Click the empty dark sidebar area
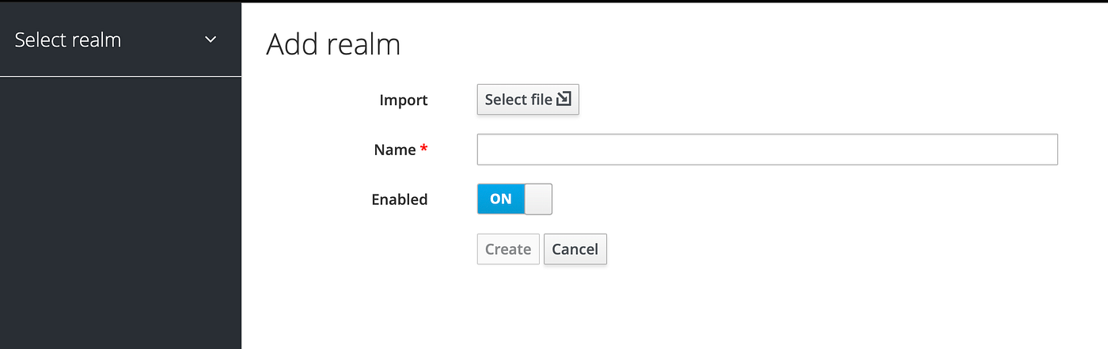Viewport: 1108px width, 349px height. pos(120,214)
